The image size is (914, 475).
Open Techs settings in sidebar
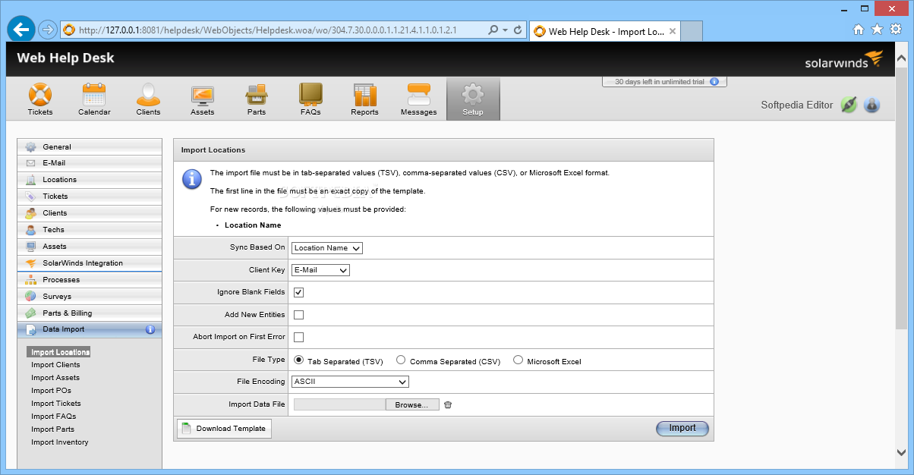pyautogui.click(x=90, y=230)
